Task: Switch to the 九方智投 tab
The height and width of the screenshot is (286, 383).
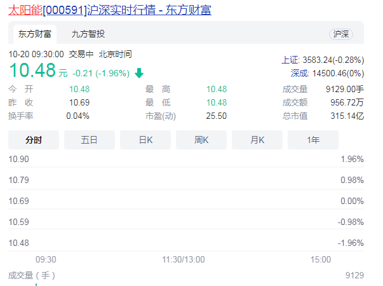Action: (88, 34)
